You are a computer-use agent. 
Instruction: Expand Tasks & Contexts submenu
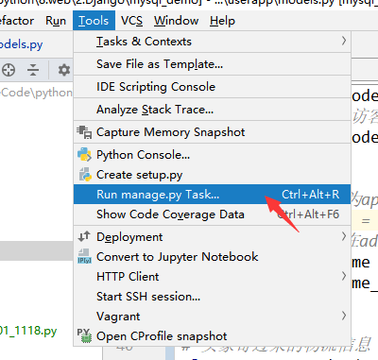point(212,42)
